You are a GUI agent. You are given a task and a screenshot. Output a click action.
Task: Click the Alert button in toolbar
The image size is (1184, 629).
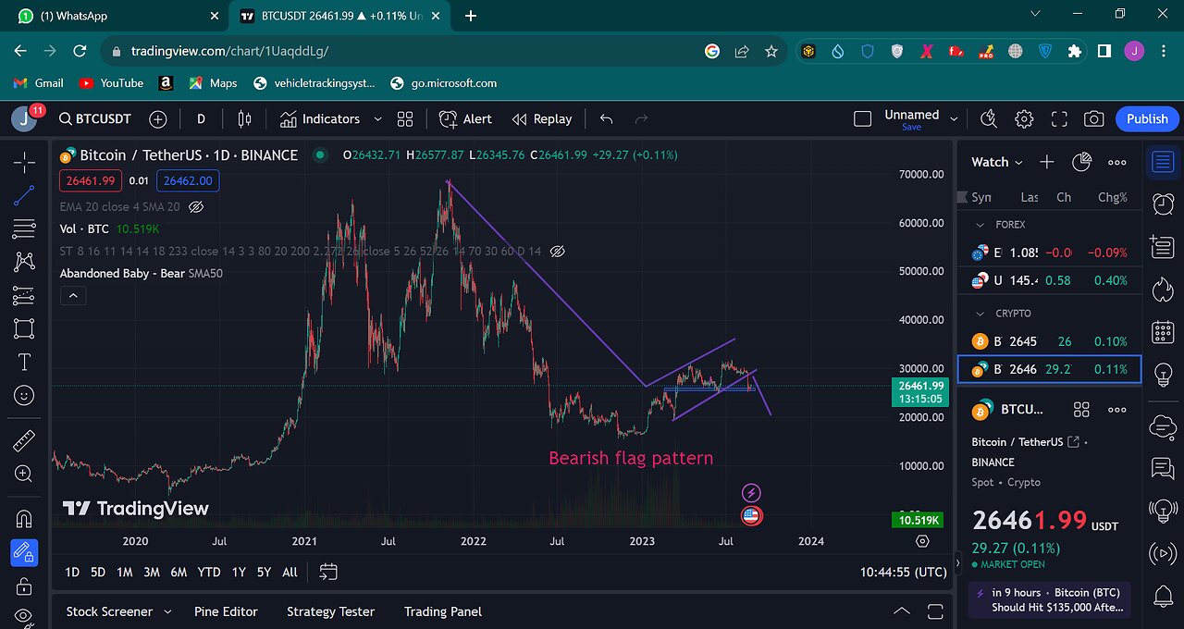tap(465, 119)
